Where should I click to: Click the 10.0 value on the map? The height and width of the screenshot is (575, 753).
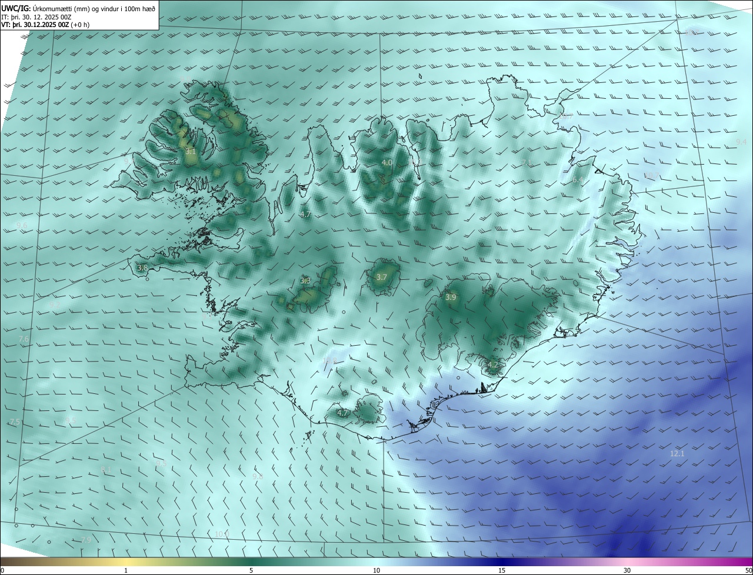click(x=221, y=534)
